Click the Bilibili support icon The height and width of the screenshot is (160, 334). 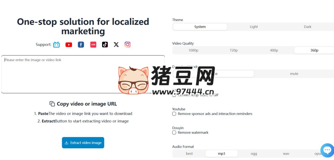pos(56,45)
